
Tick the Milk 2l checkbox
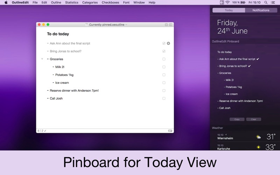[164, 67]
